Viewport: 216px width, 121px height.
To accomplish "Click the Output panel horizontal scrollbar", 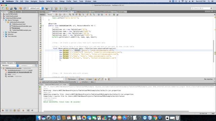I will [x=116, y=111].
